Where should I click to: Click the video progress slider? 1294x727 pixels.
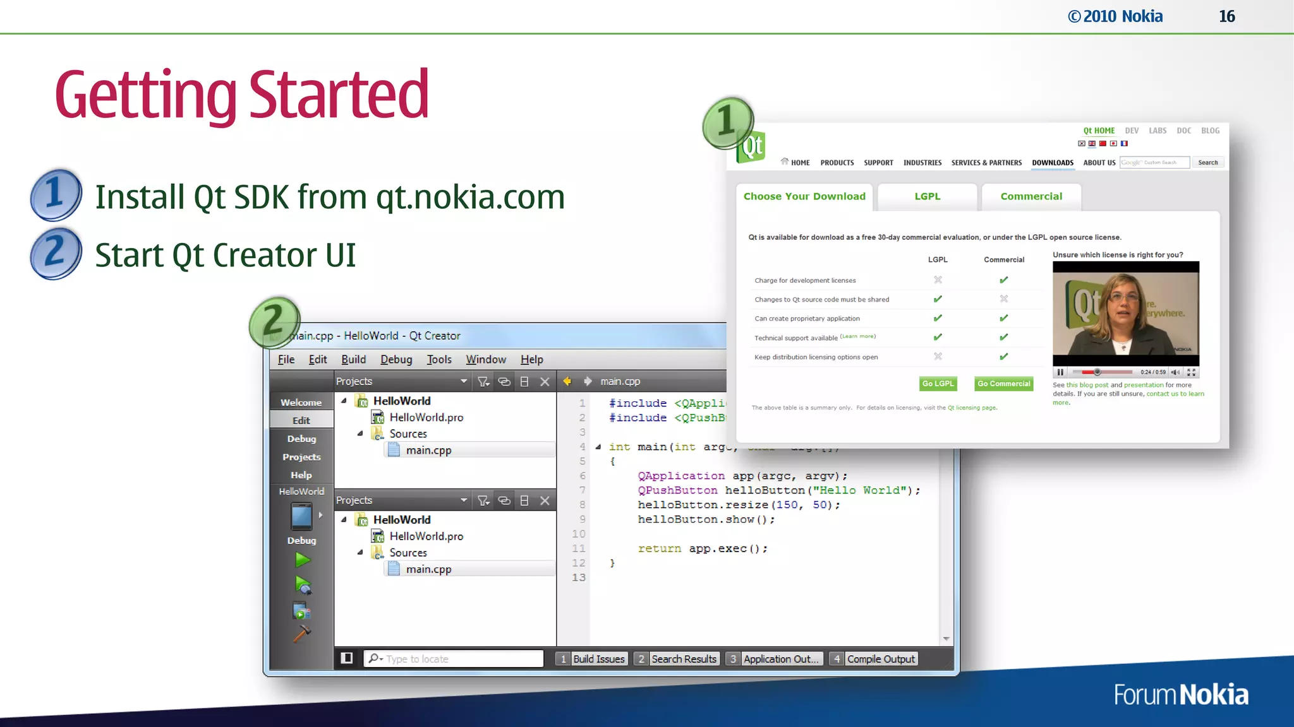(x=1103, y=372)
